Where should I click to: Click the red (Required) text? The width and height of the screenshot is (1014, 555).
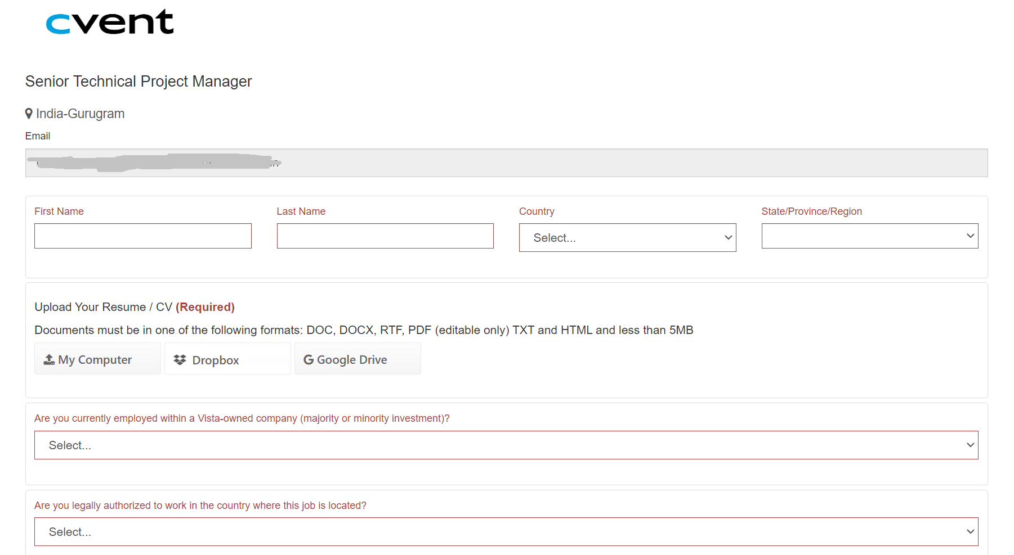point(205,307)
